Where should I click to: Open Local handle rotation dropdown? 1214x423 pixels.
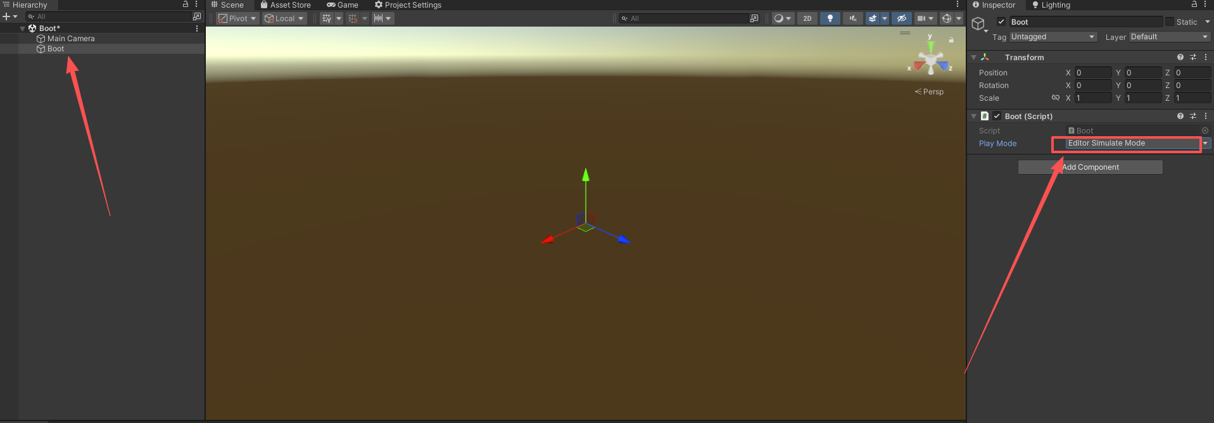(x=284, y=18)
